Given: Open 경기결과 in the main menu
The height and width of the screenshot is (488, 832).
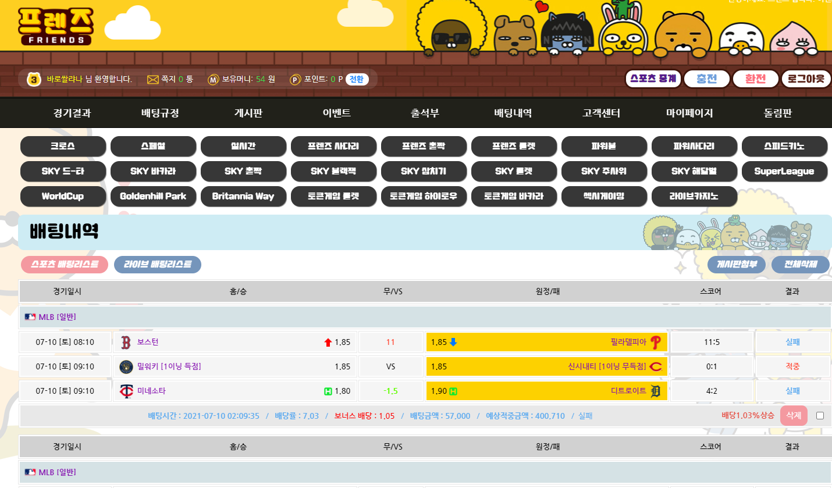Looking at the screenshot, I should tap(72, 113).
